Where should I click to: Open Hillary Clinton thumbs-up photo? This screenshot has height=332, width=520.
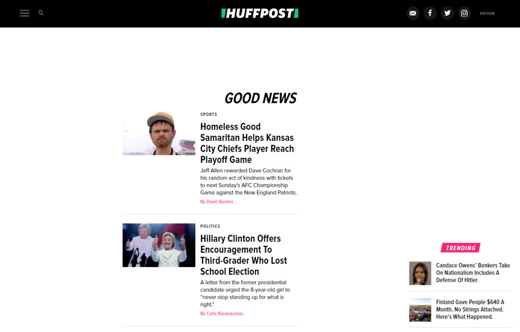click(x=159, y=245)
